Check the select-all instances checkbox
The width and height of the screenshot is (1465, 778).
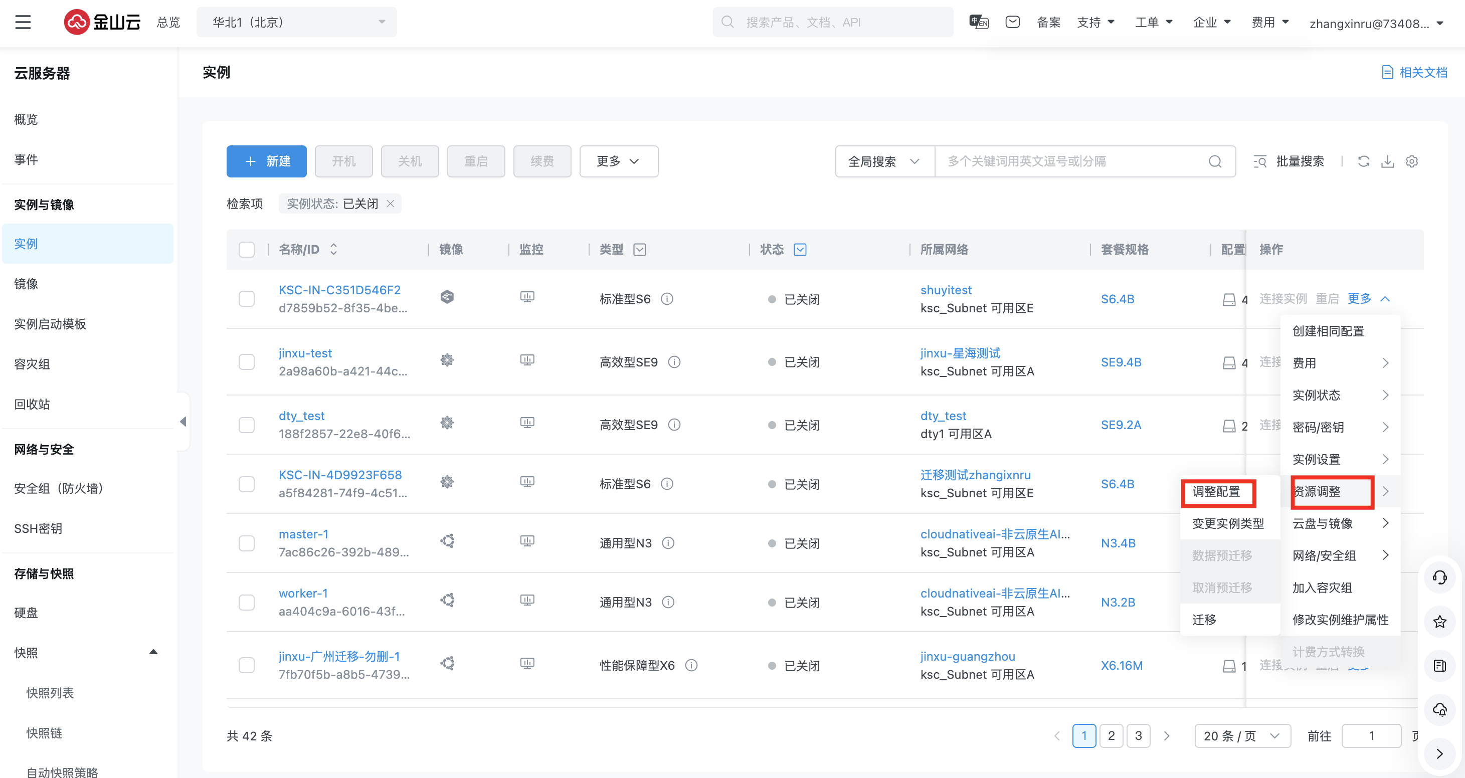coord(246,250)
